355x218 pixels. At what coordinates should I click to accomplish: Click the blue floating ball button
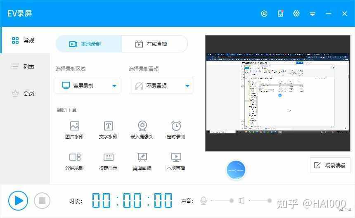tap(236, 170)
